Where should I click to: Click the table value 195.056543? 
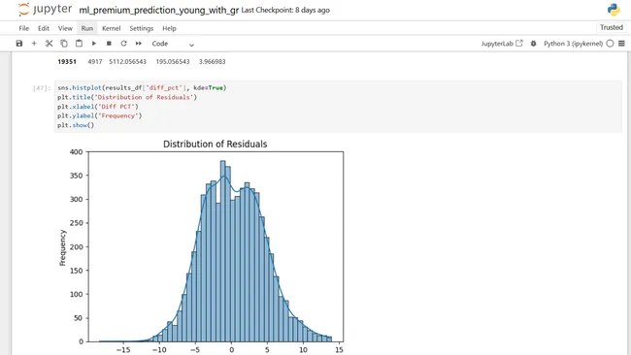pos(173,61)
